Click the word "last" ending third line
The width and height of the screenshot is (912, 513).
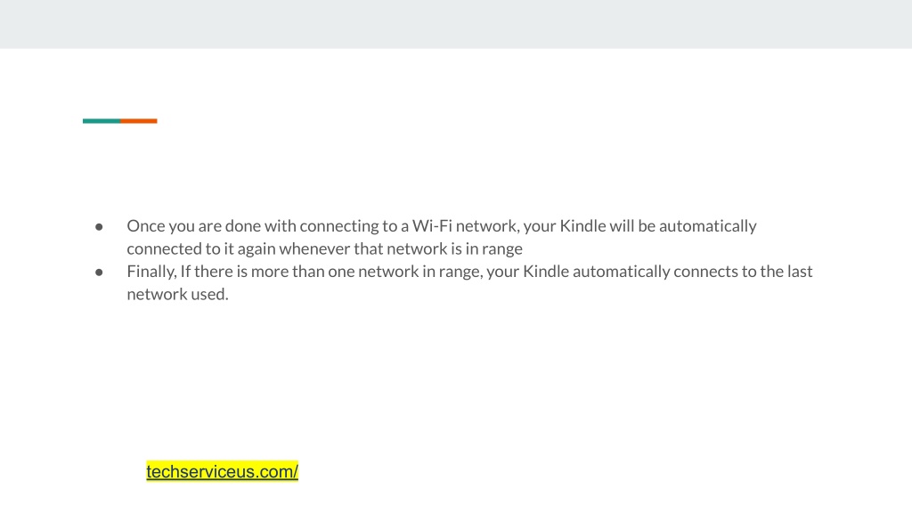[x=800, y=272]
